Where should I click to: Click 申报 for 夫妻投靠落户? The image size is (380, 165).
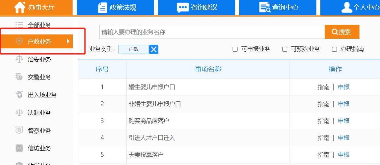click(x=344, y=155)
